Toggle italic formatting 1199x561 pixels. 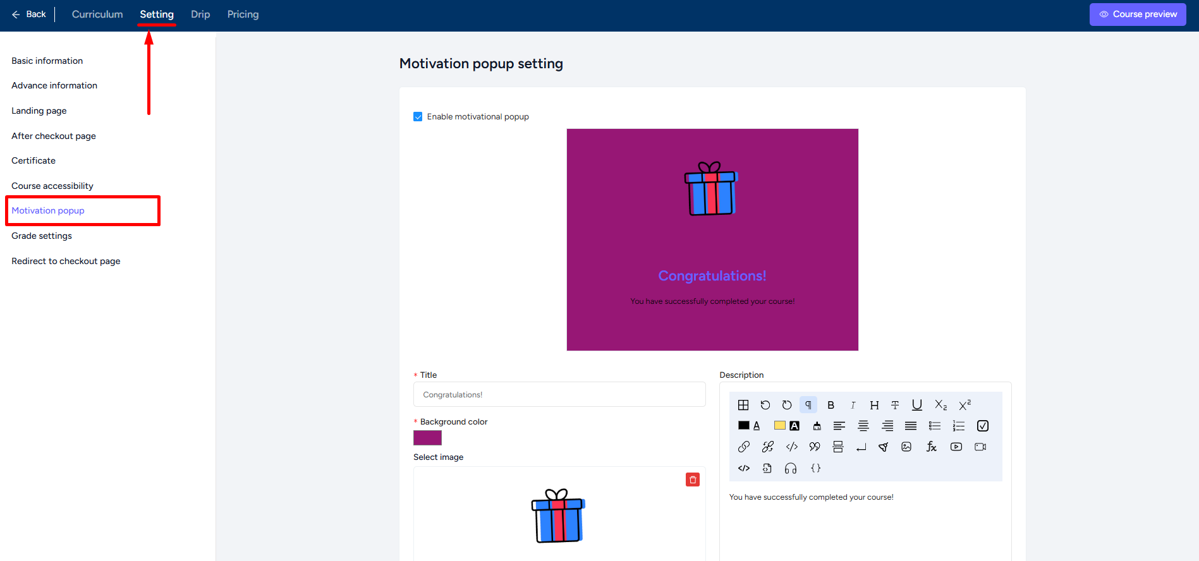[853, 405]
